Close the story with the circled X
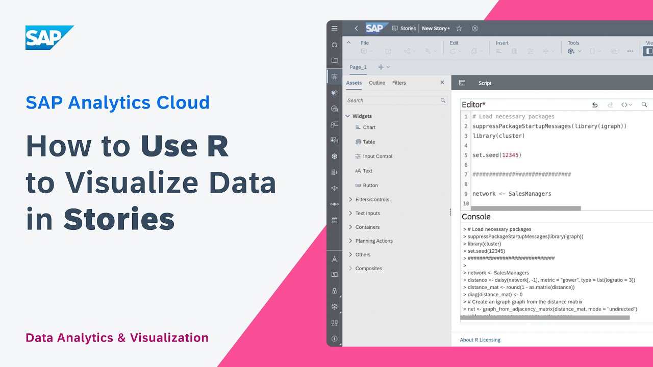The width and height of the screenshot is (653, 367). click(475, 29)
